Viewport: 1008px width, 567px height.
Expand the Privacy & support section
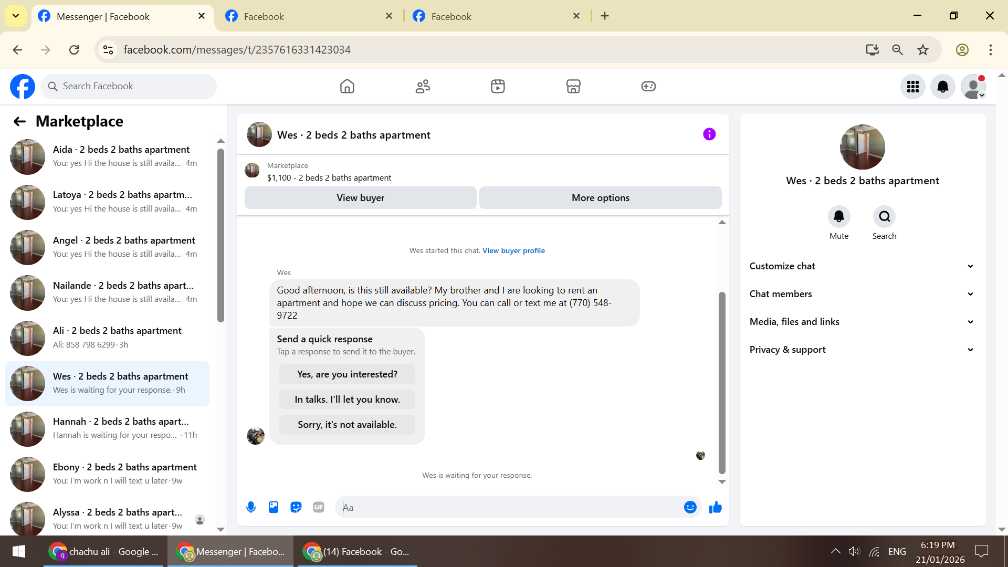862,350
